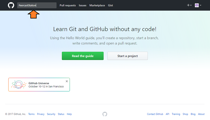Open the About footer link

click(x=201, y=114)
